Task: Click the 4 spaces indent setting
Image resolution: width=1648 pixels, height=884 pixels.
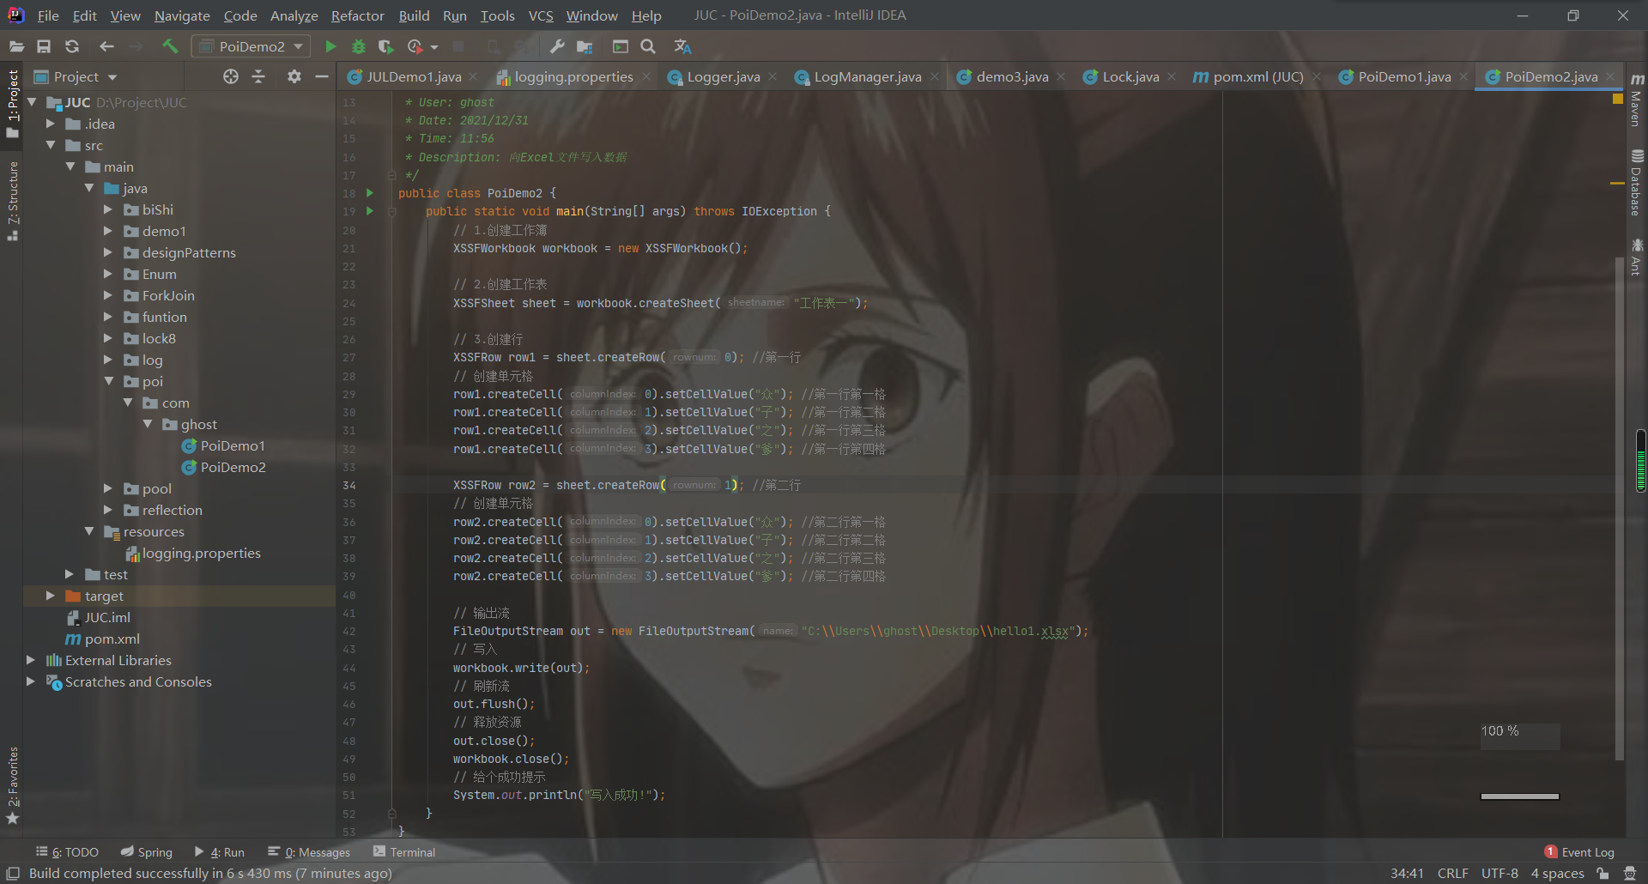Action: [1557, 874]
